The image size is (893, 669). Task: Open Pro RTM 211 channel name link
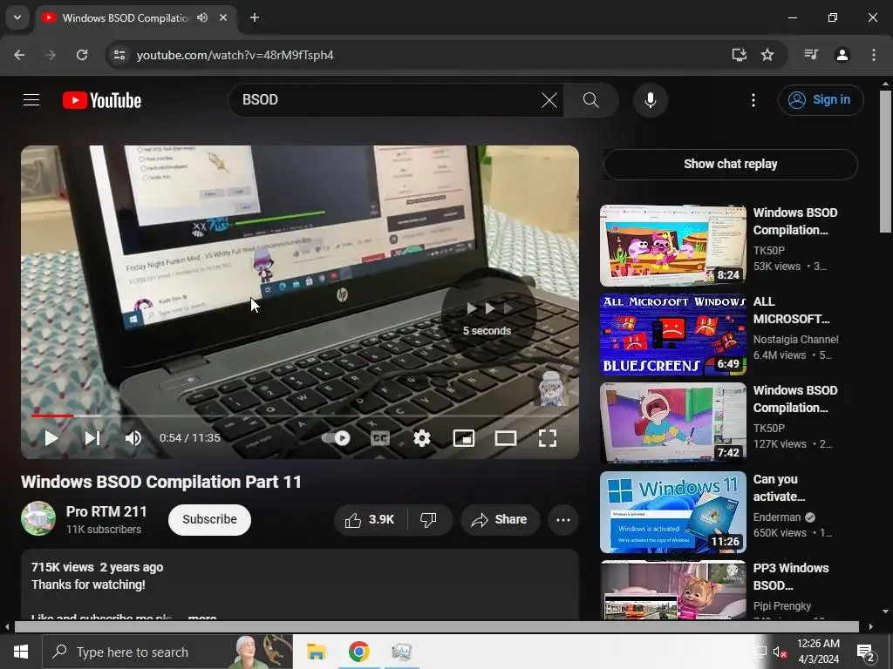pos(106,511)
